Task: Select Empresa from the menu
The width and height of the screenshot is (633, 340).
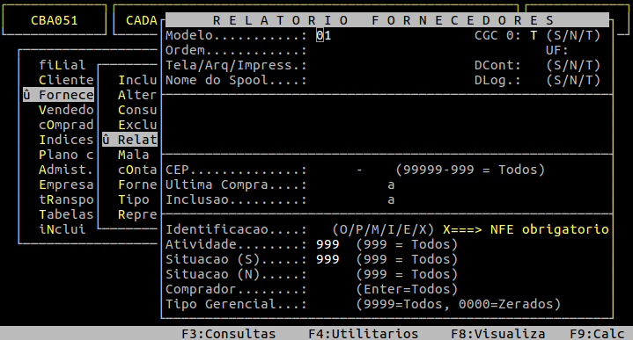Action: click(66, 184)
